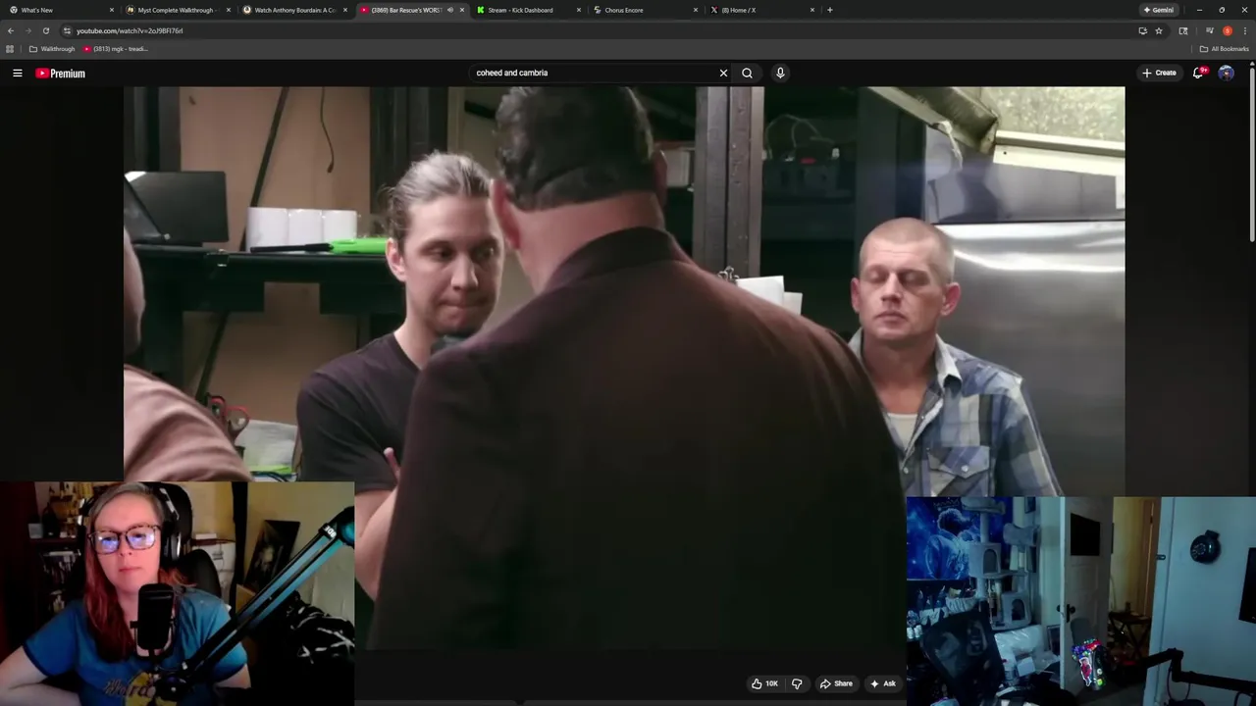Like the video showing 10K
Viewport: 1256px width, 706px height.
pyautogui.click(x=765, y=683)
